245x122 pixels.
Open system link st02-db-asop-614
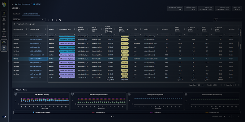coord(36,39)
